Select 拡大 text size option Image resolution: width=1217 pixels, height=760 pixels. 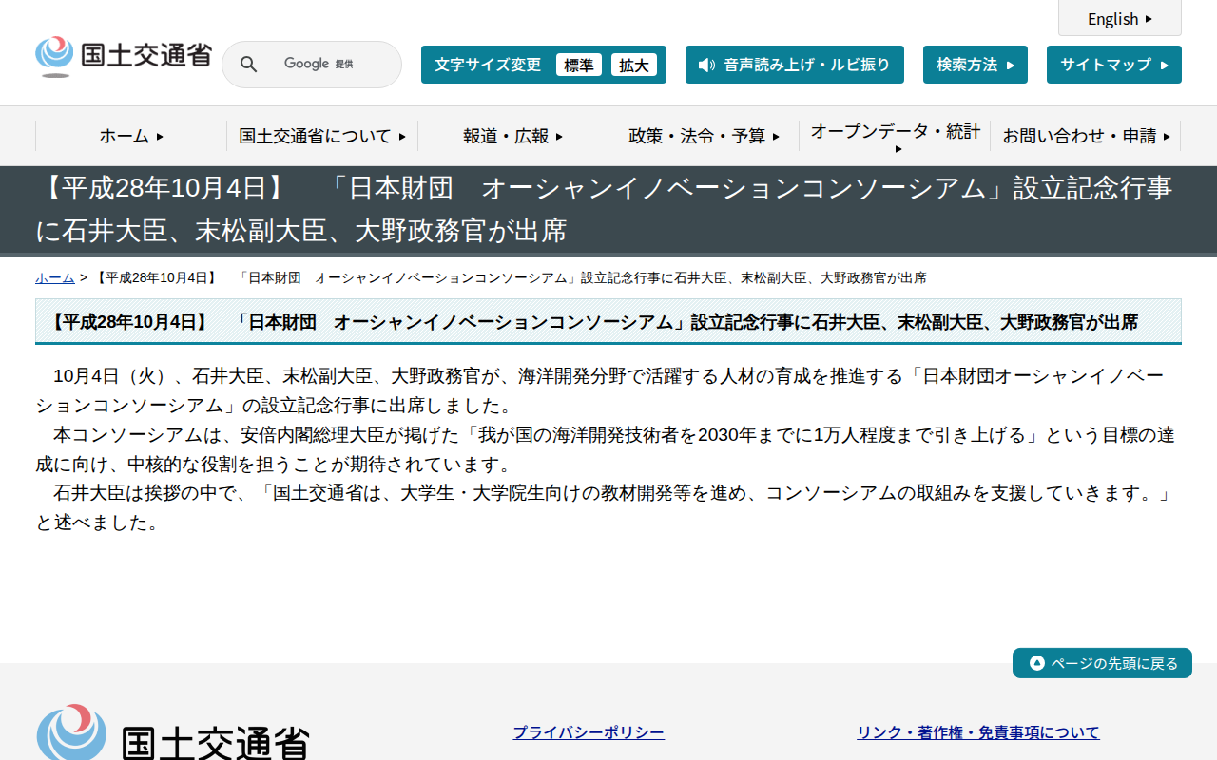point(634,65)
